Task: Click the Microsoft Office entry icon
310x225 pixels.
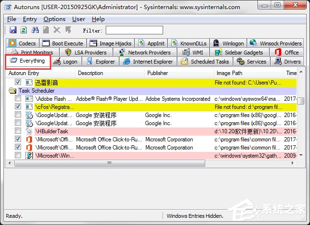Action: (x=29, y=139)
